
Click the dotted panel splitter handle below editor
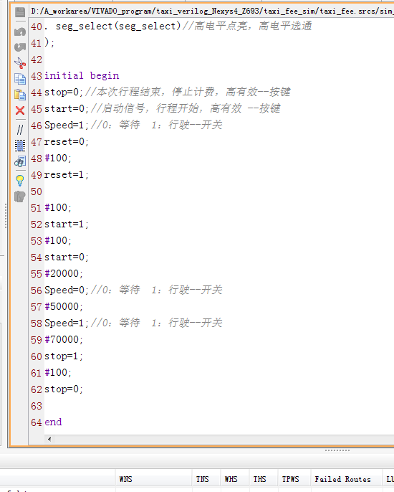(337, 450)
